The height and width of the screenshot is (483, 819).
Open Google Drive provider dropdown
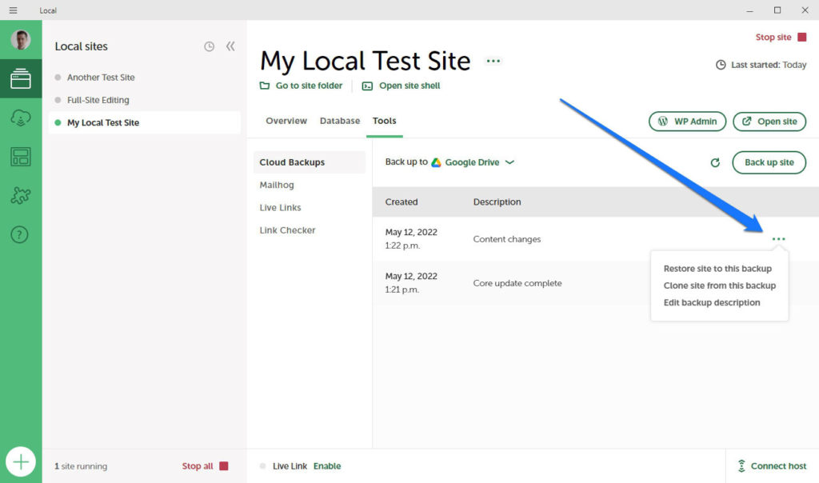pos(473,162)
